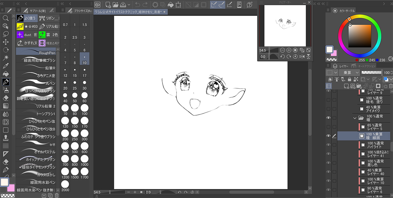Toggle visibility of the 瞳 folder layer

pos(328,118)
